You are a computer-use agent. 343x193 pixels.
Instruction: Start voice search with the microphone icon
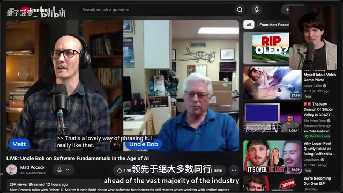[257, 10]
